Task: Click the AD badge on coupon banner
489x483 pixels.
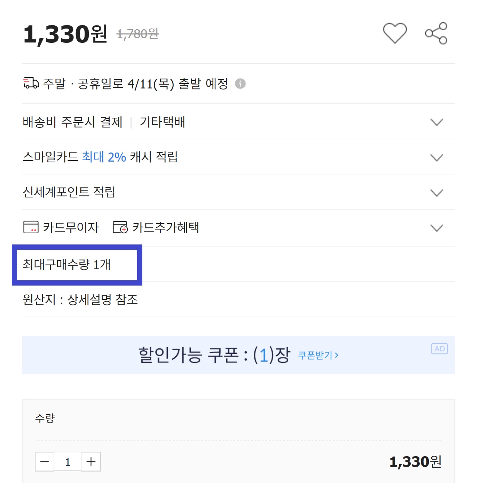Action: [x=439, y=349]
